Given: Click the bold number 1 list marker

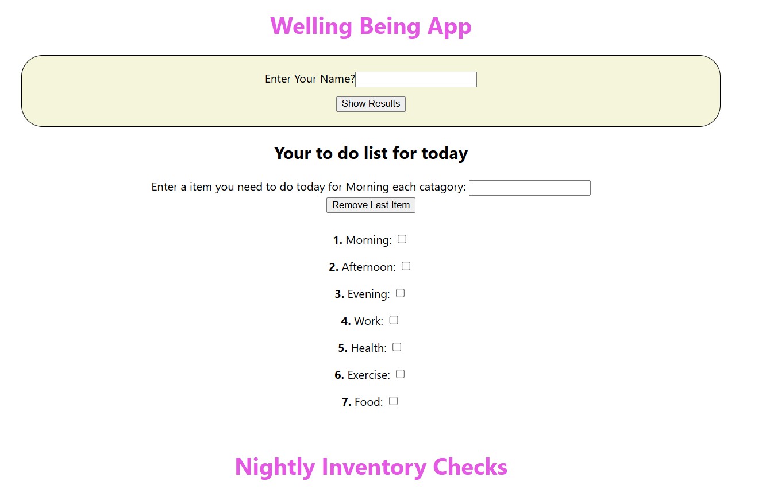Looking at the screenshot, I should tap(338, 240).
